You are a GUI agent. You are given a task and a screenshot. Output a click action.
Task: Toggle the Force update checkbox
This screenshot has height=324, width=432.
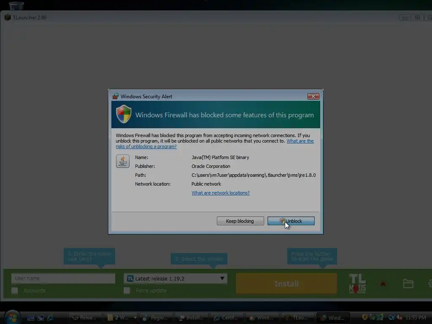pos(127,290)
